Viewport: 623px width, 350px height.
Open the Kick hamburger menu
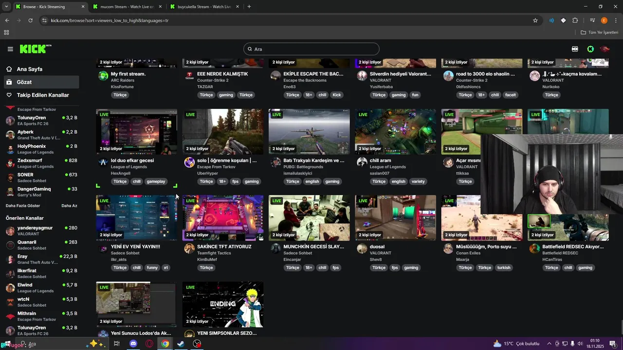[10, 49]
